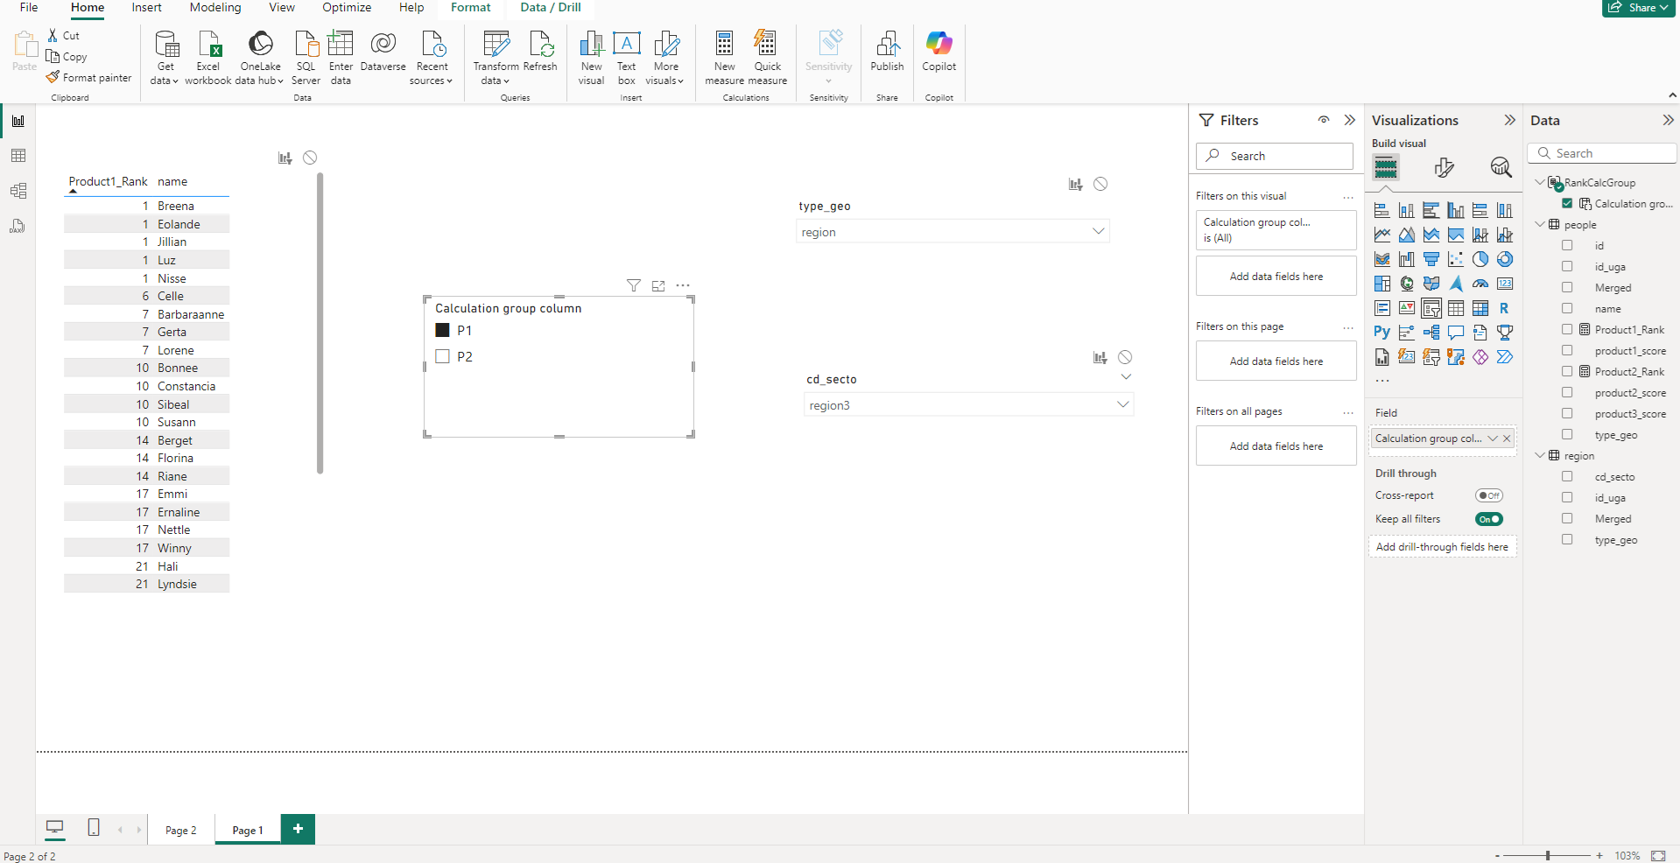Publish the report

[x=887, y=53]
